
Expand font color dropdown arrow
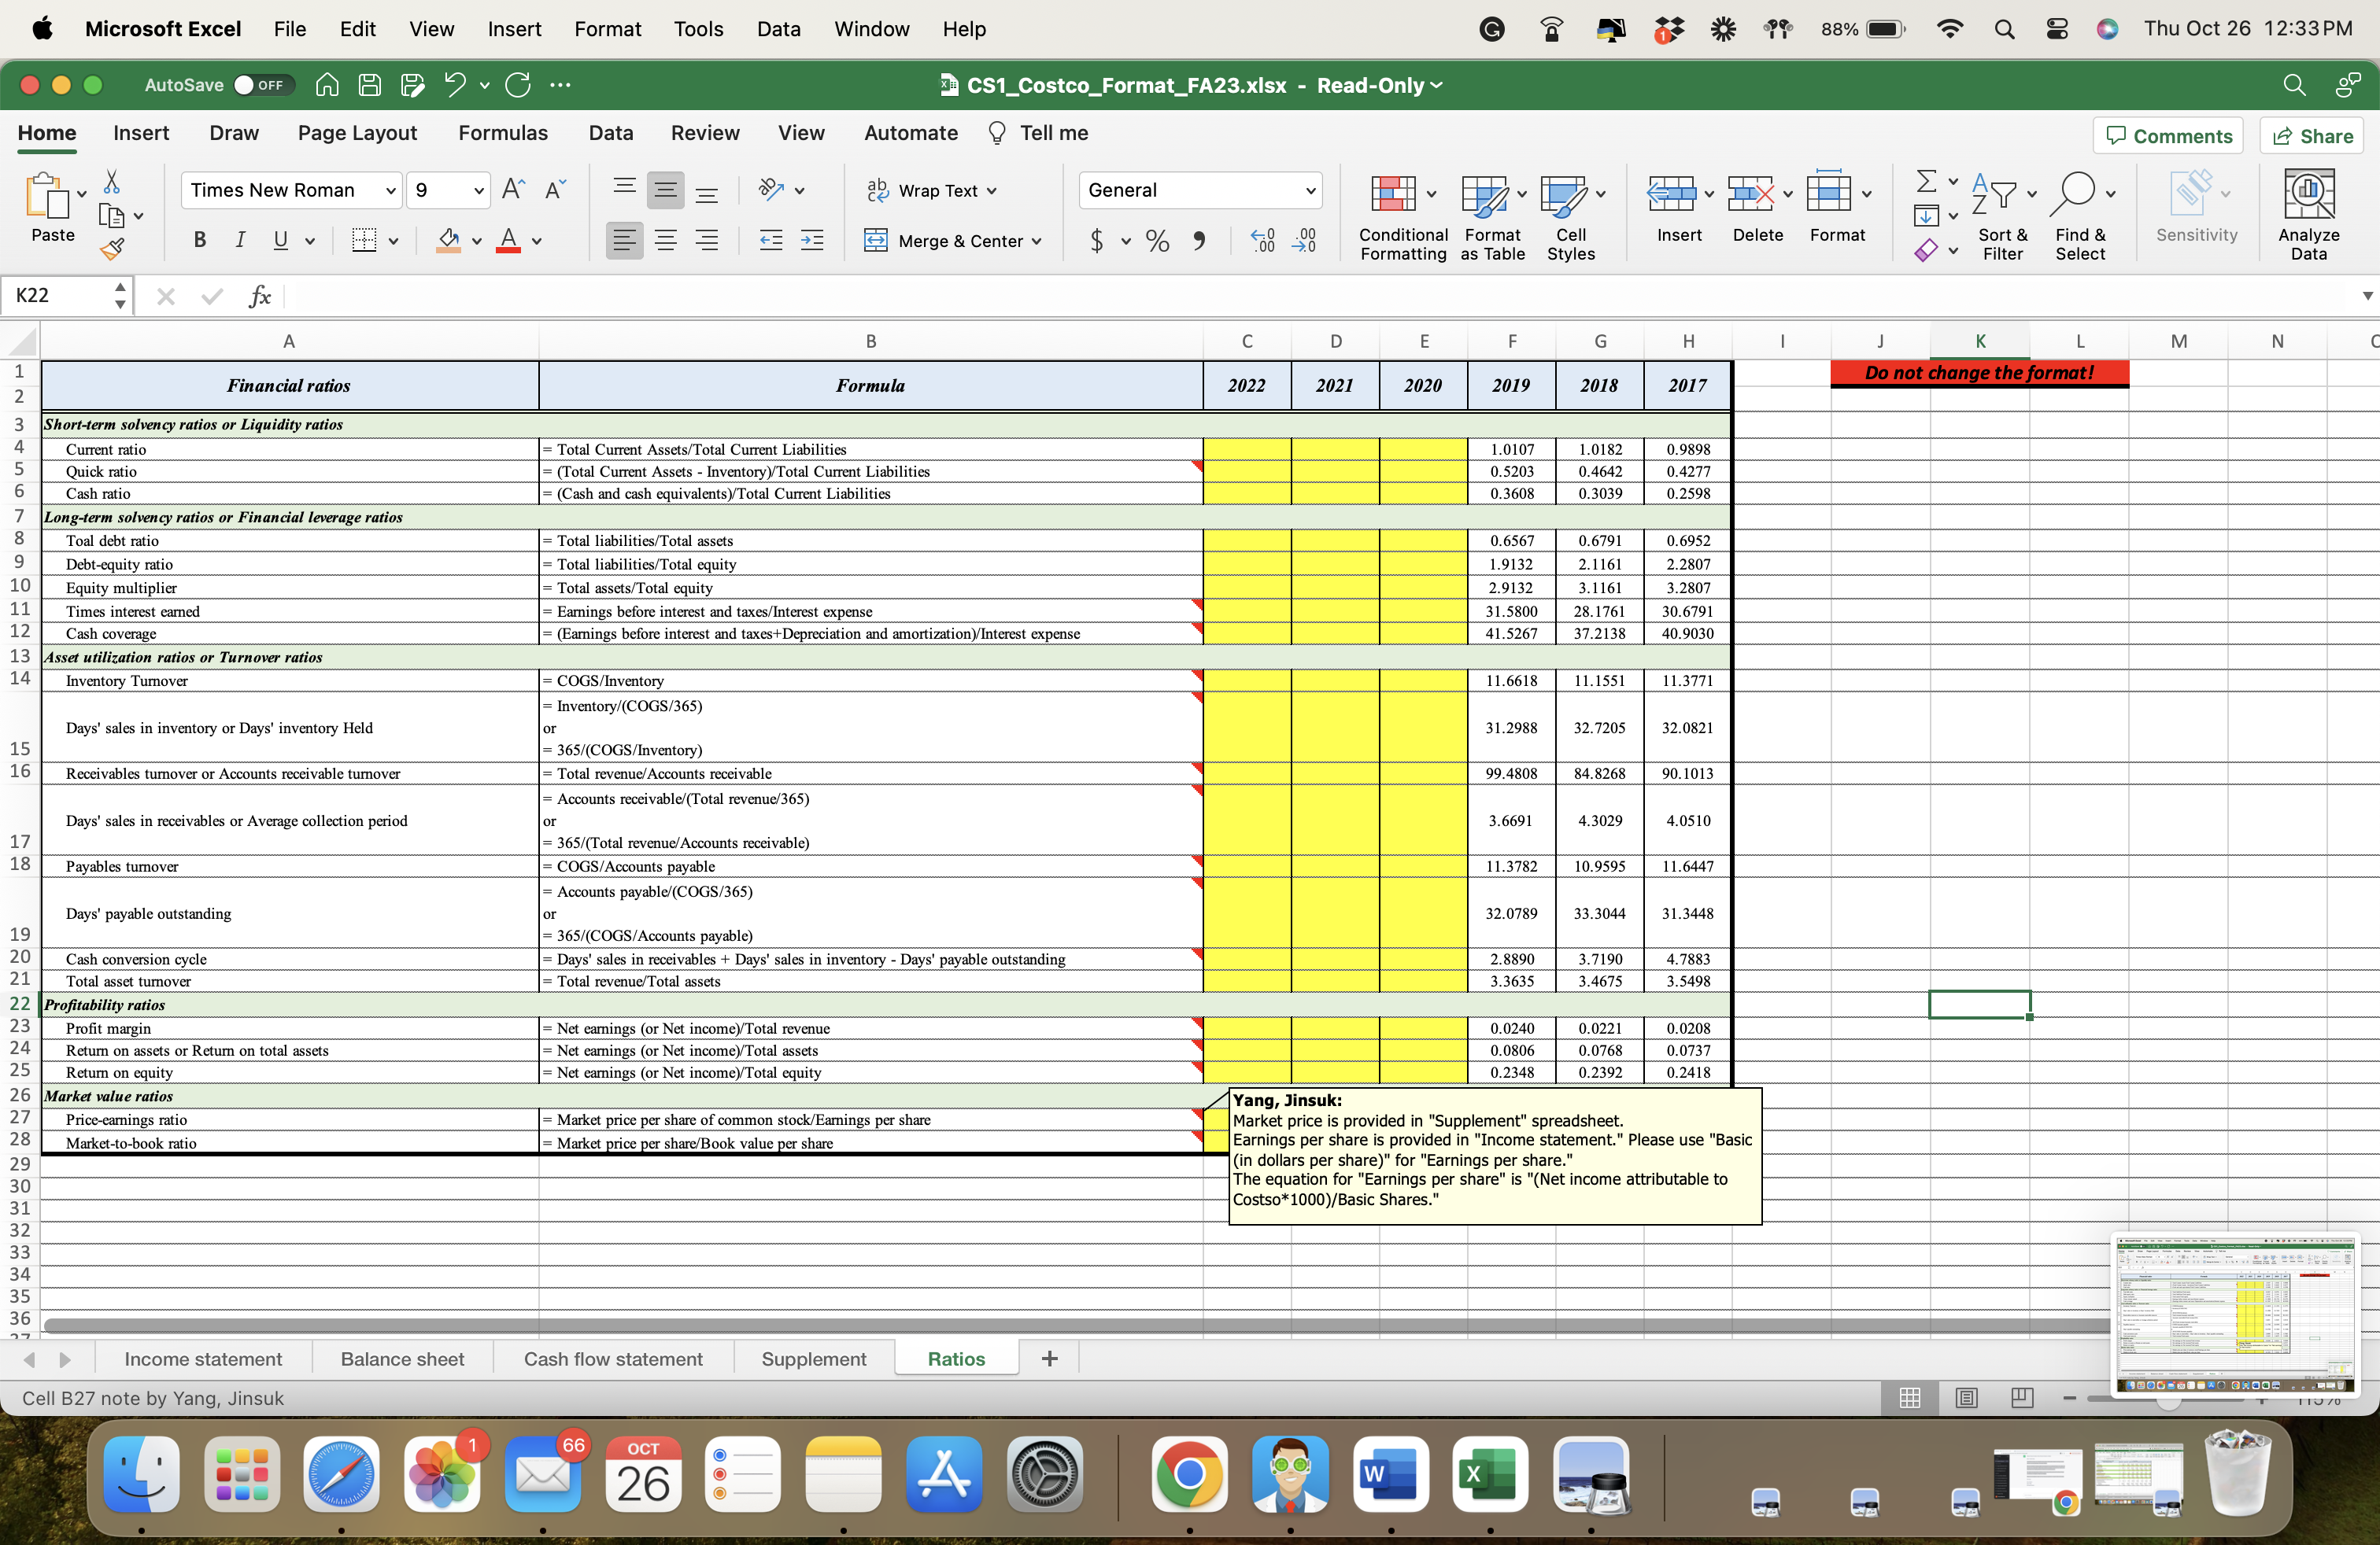[537, 241]
